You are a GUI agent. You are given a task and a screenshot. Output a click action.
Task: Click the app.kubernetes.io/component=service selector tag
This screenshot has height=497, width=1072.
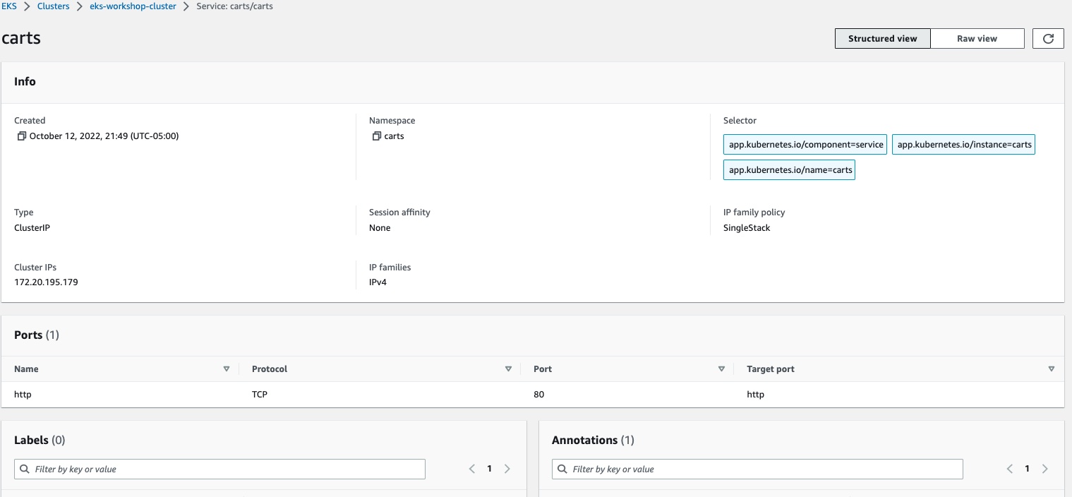(x=806, y=145)
